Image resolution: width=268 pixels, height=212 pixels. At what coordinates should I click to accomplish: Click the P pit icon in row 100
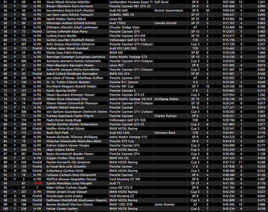pos(15,209)
